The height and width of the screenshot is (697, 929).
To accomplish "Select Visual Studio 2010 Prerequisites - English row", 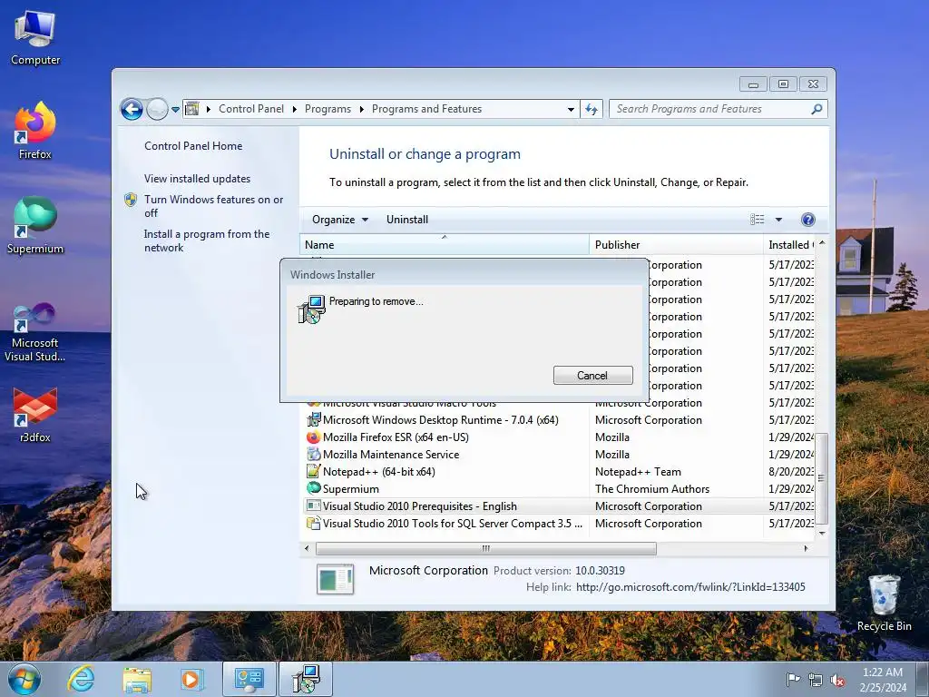I will [557, 506].
